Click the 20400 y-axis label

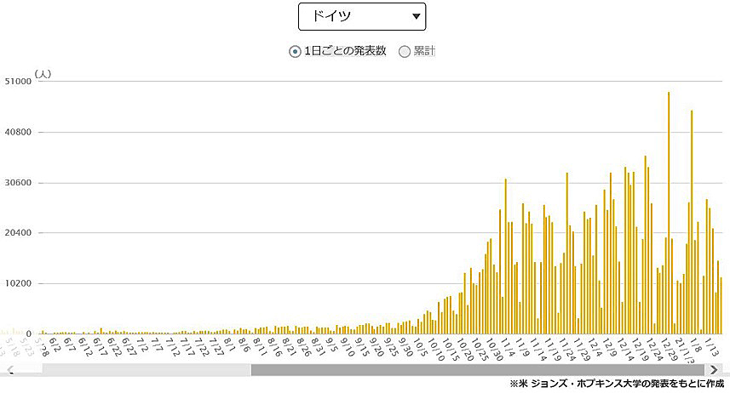pos(18,233)
